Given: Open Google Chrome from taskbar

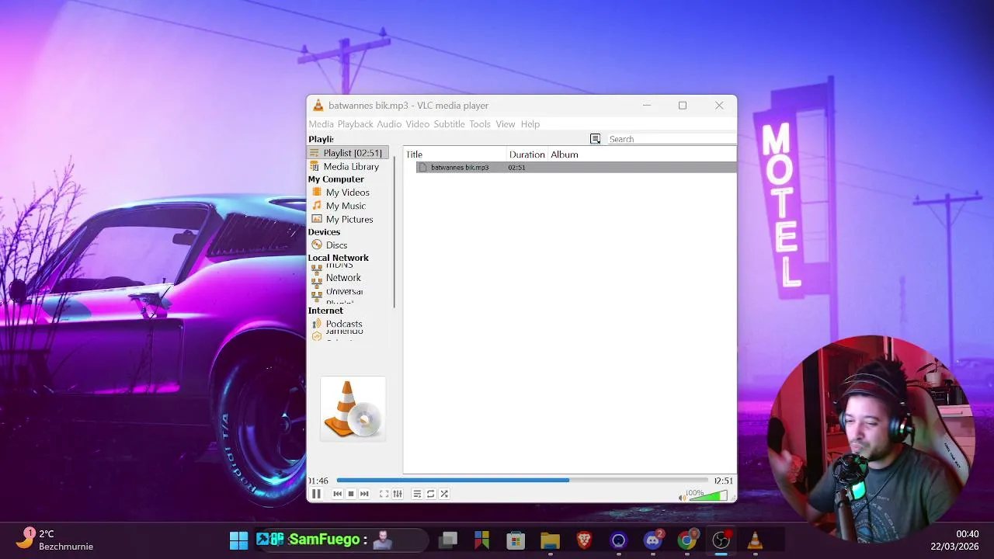Looking at the screenshot, I should [x=686, y=540].
